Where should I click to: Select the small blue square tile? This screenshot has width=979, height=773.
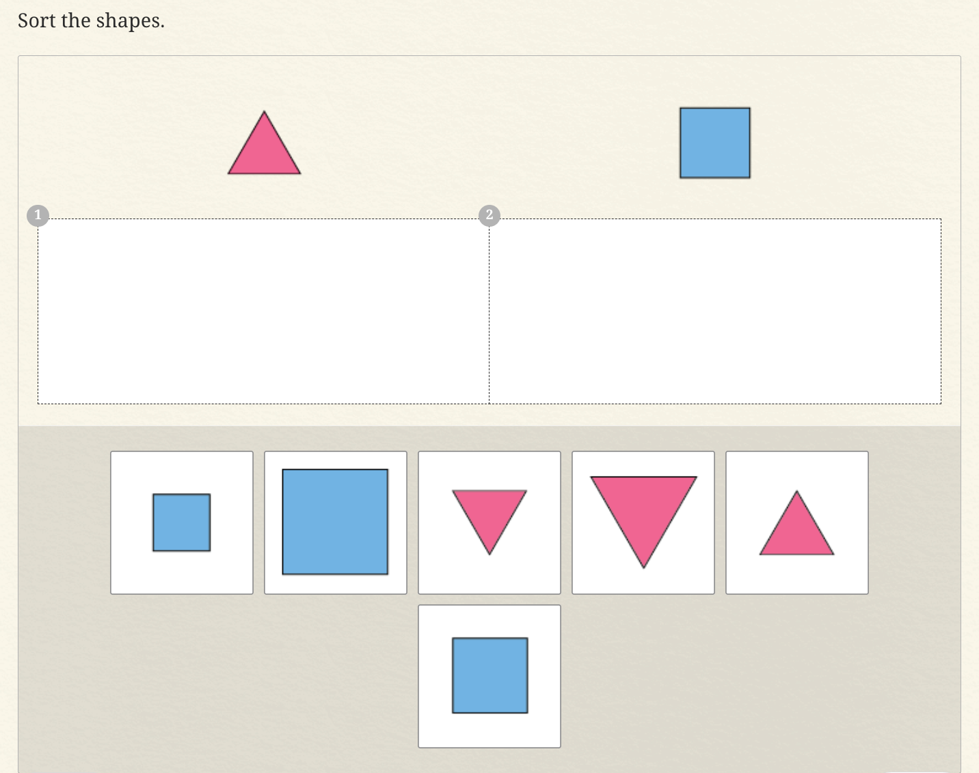coord(182,522)
